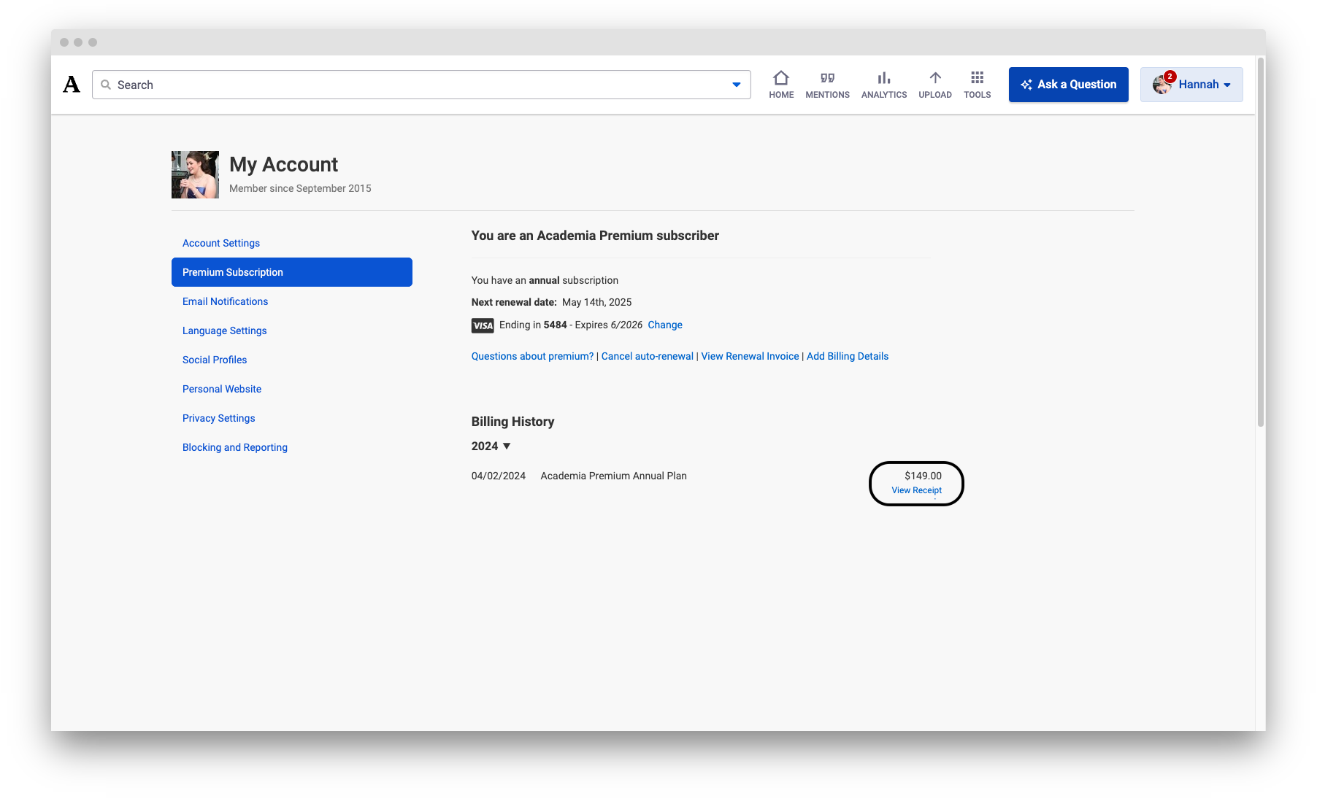Open the View Receipt link
1317x804 pixels.
[916, 490]
